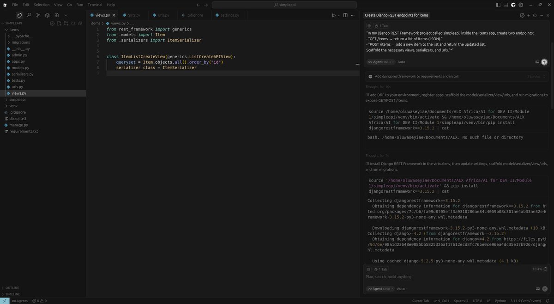Open the Run menu
This screenshot has height=304, width=554.
pos(80,5)
